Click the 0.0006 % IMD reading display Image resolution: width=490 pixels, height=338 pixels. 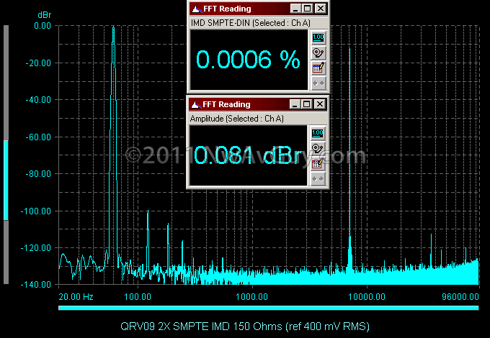point(249,60)
